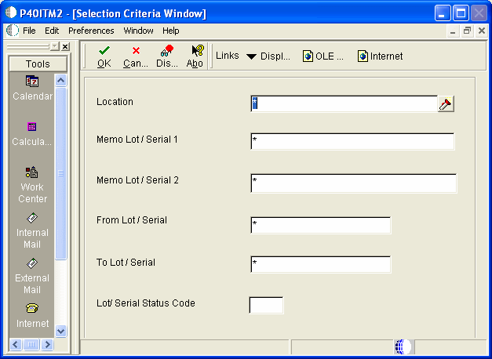
Task: Click the Internet toolbar link
Action: coord(380,56)
